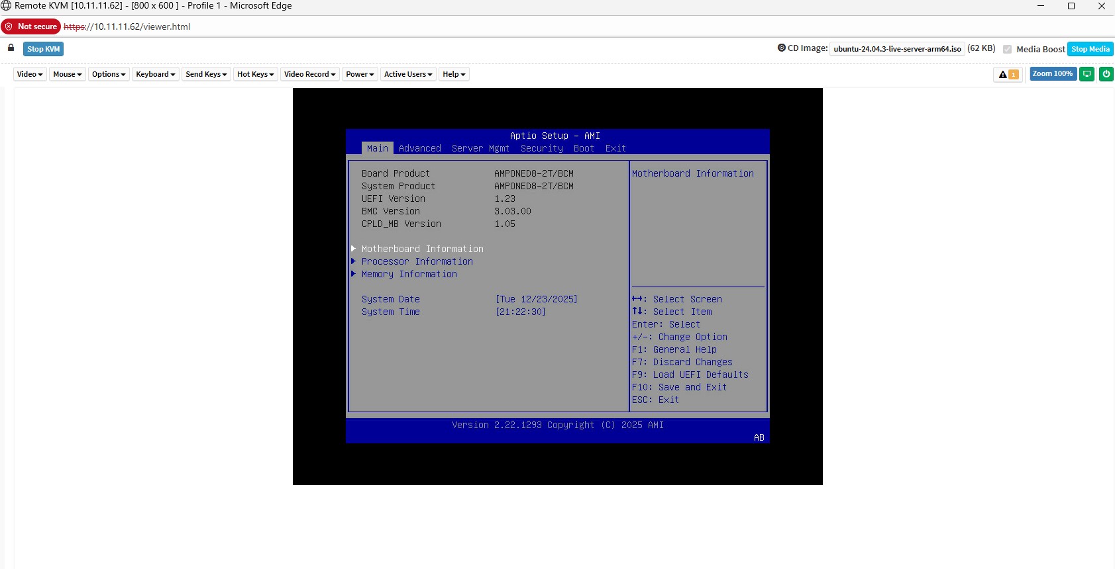
Task: Expand the Send Keys dropdown
Action: point(206,74)
